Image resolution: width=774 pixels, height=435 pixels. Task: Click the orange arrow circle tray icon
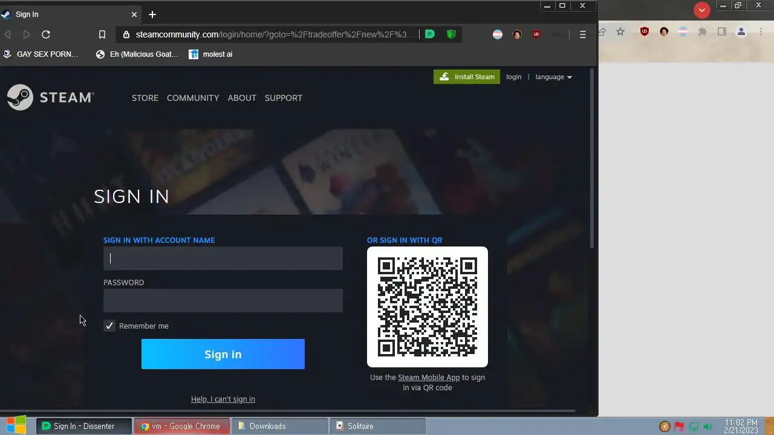click(x=665, y=427)
